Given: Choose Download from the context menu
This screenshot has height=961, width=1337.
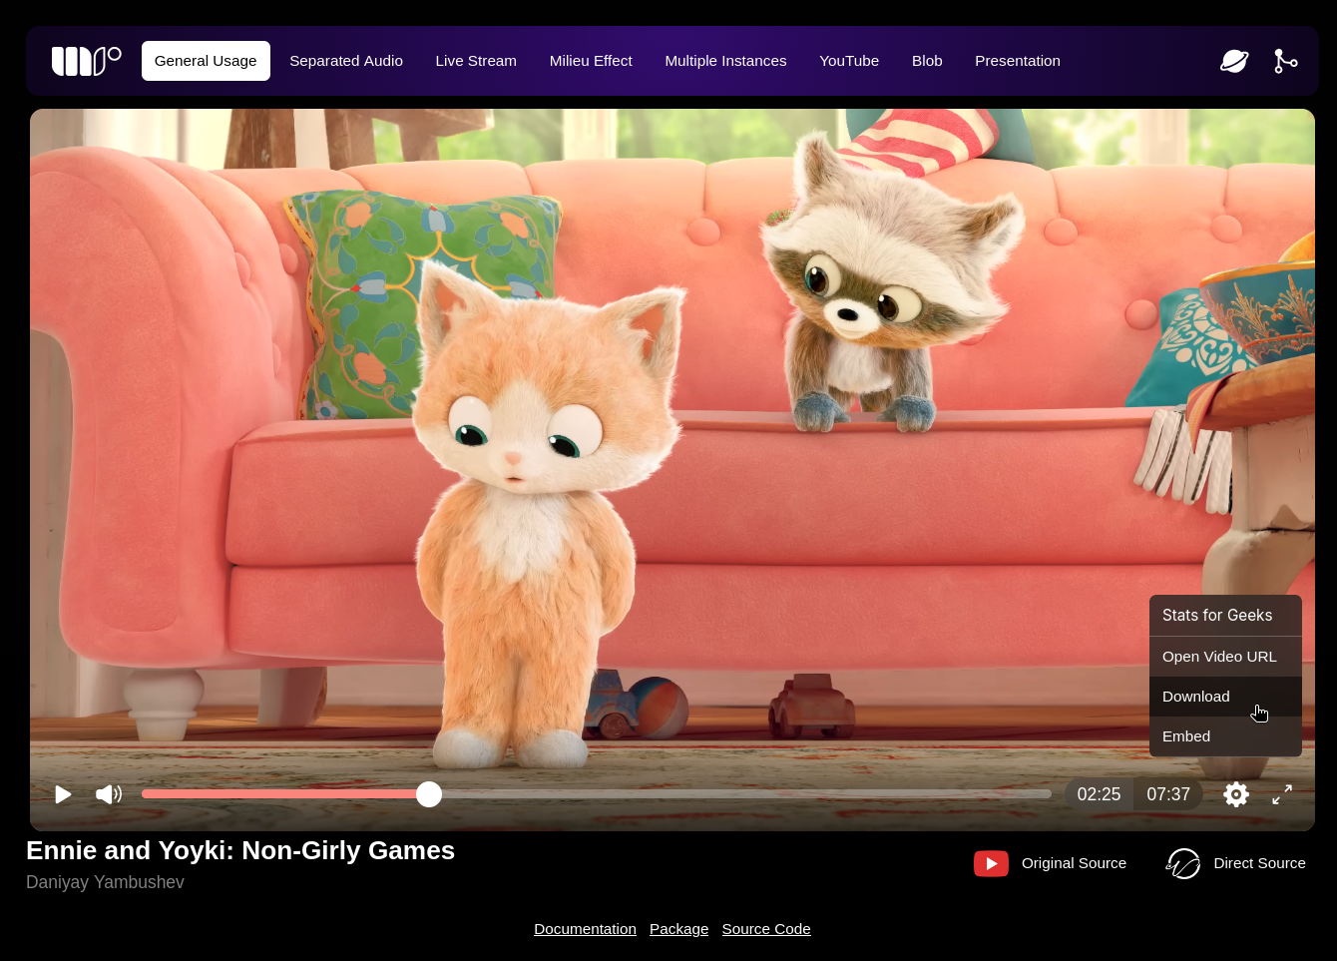Looking at the screenshot, I should pyautogui.click(x=1196, y=697).
